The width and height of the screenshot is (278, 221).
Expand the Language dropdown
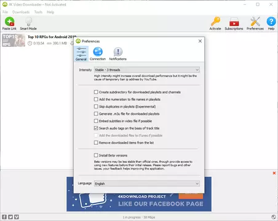tap(147, 184)
